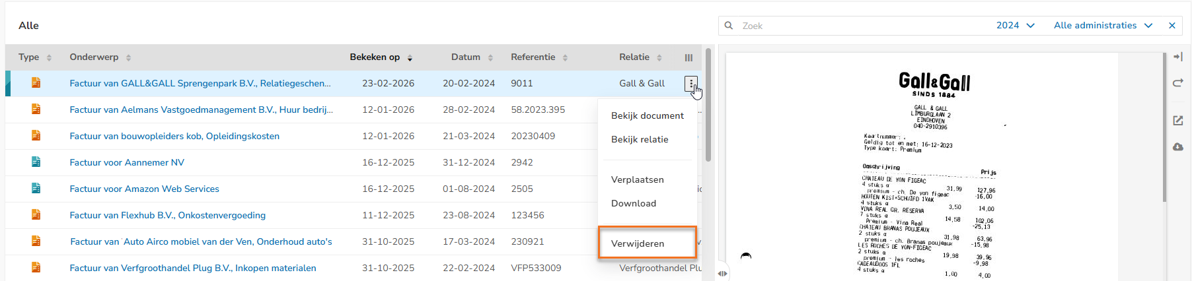Click the Referentie column header
This screenshot has height=281, width=1192.
click(533, 57)
